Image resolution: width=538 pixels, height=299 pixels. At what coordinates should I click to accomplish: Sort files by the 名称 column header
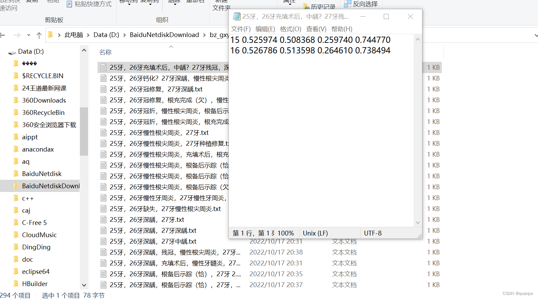coord(105,52)
